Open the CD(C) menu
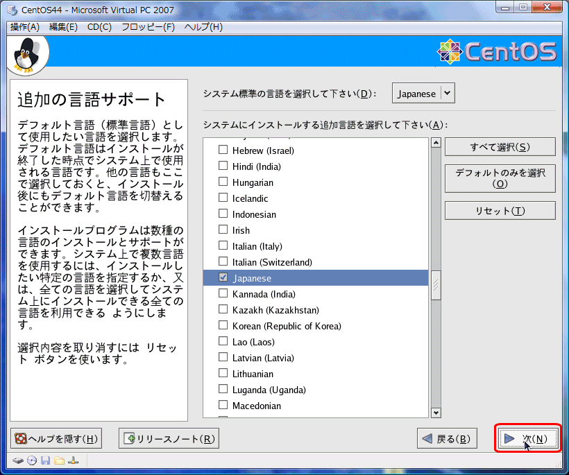 (99, 27)
